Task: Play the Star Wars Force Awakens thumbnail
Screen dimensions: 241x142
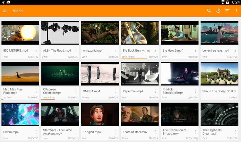Action: pos(60,114)
